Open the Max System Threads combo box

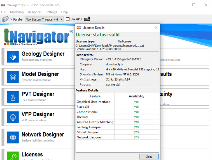click(44, 19)
